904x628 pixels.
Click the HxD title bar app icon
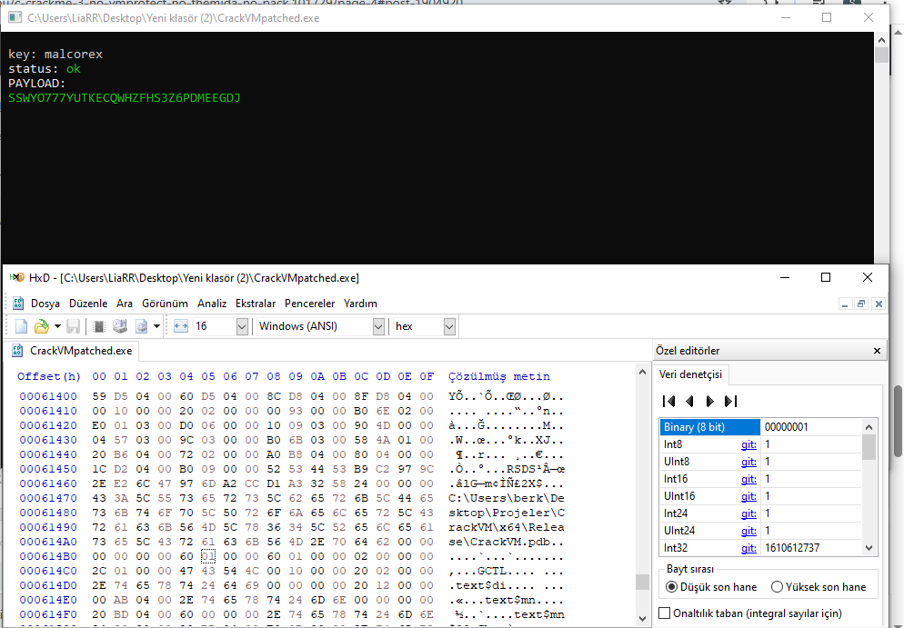coord(16,278)
